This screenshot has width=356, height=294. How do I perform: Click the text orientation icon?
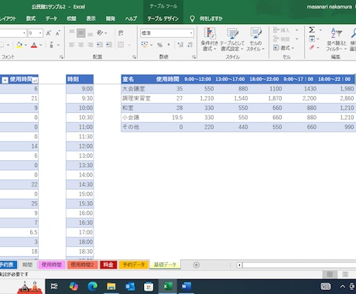(x=100, y=32)
